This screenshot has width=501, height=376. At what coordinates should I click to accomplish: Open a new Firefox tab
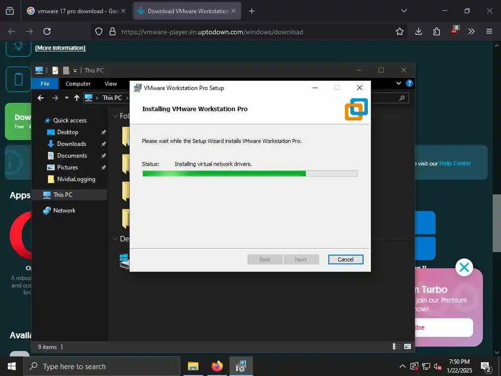pyautogui.click(x=252, y=11)
